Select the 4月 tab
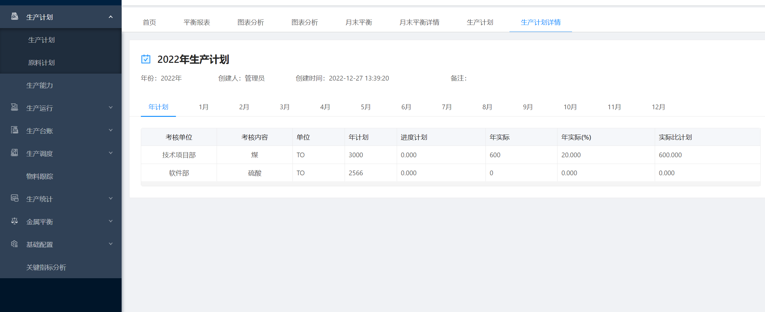The width and height of the screenshot is (765, 312). pyautogui.click(x=325, y=107)
